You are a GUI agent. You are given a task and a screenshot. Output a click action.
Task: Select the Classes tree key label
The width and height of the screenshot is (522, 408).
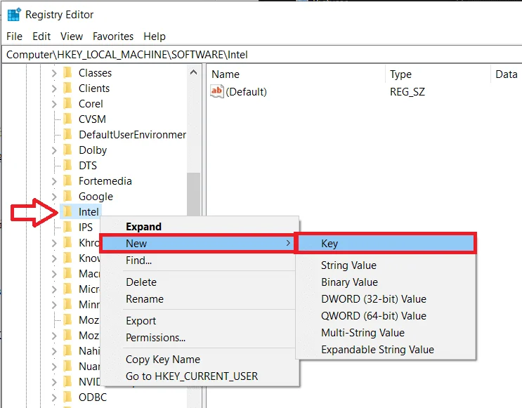click(96, 73)
